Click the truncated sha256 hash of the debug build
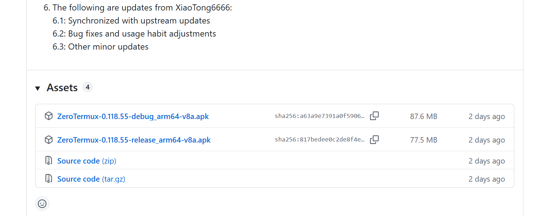 click(319, 116)
